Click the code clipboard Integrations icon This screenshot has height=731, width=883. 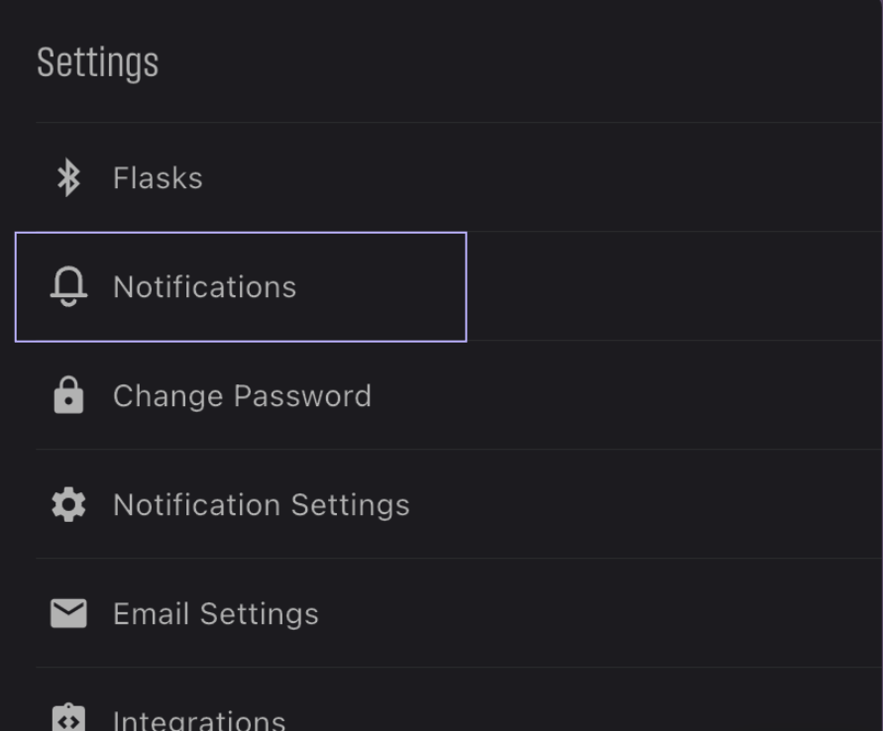[68, 718]
